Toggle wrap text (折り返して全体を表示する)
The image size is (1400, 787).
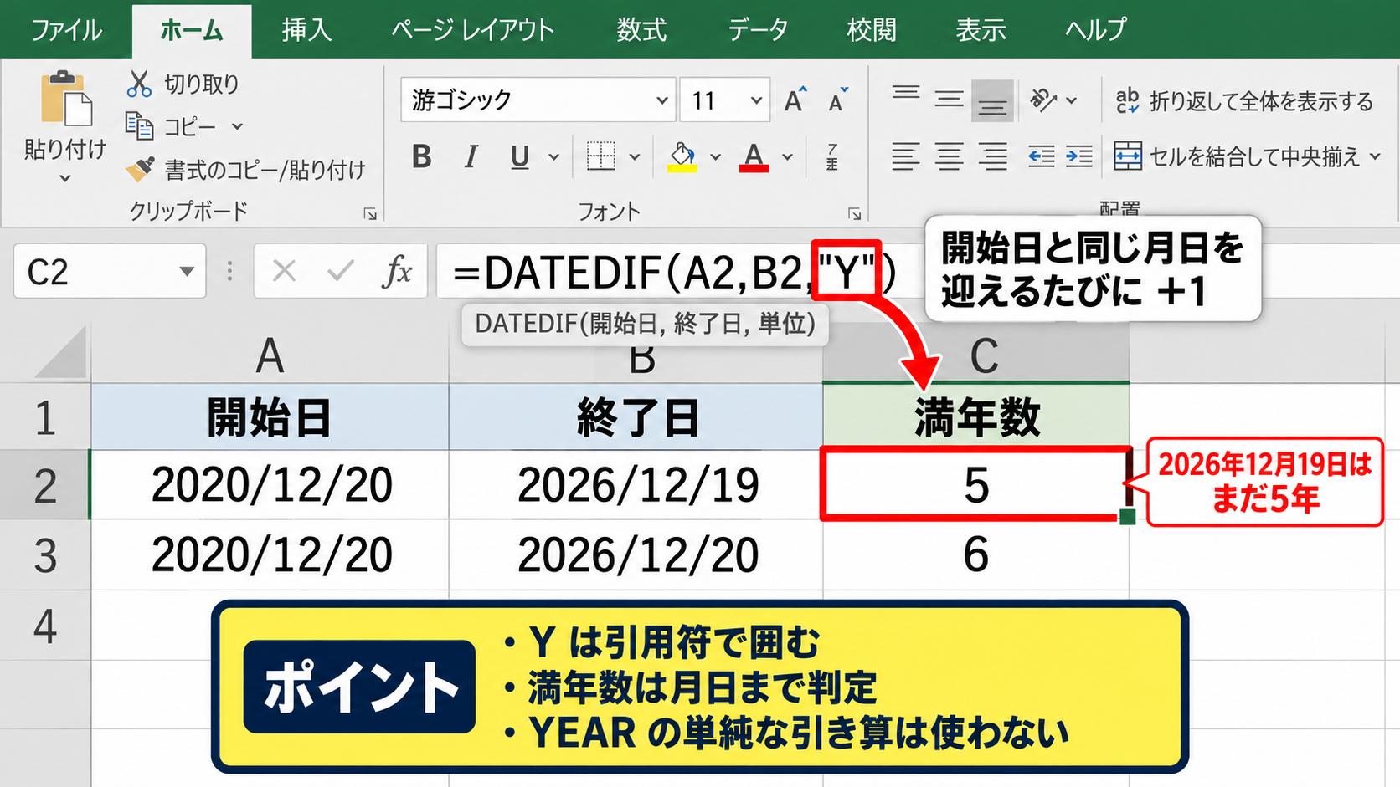coord(1243,101)
